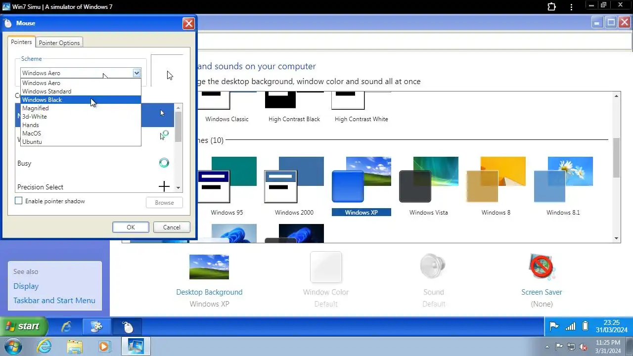The height and width of the screenshot is (356, 633).
Task: Open Windows Media Player taskbar icon
Action: (104, 346)
